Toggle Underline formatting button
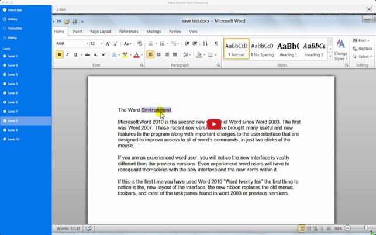The width and height of the screenshot is (376, 235). pos(75,55)
